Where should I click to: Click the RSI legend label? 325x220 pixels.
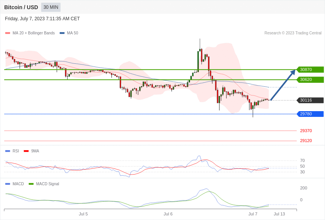coord(16,151)
